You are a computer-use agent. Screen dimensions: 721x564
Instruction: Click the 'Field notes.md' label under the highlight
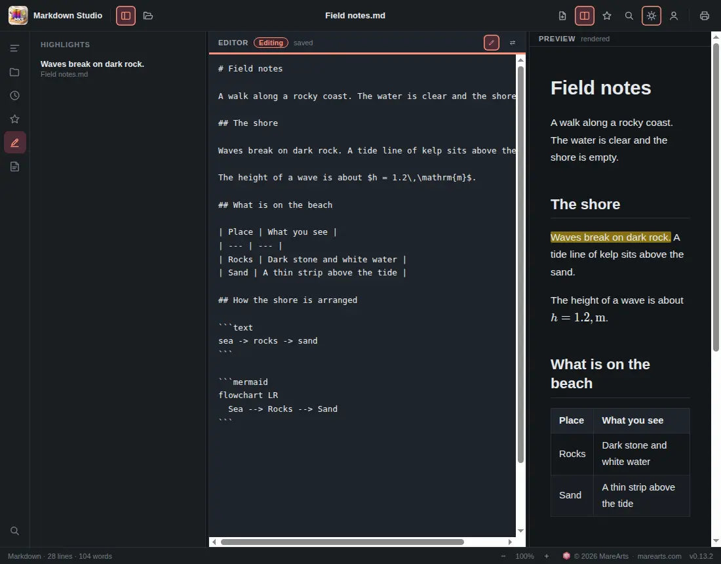(x=64, y=74)
